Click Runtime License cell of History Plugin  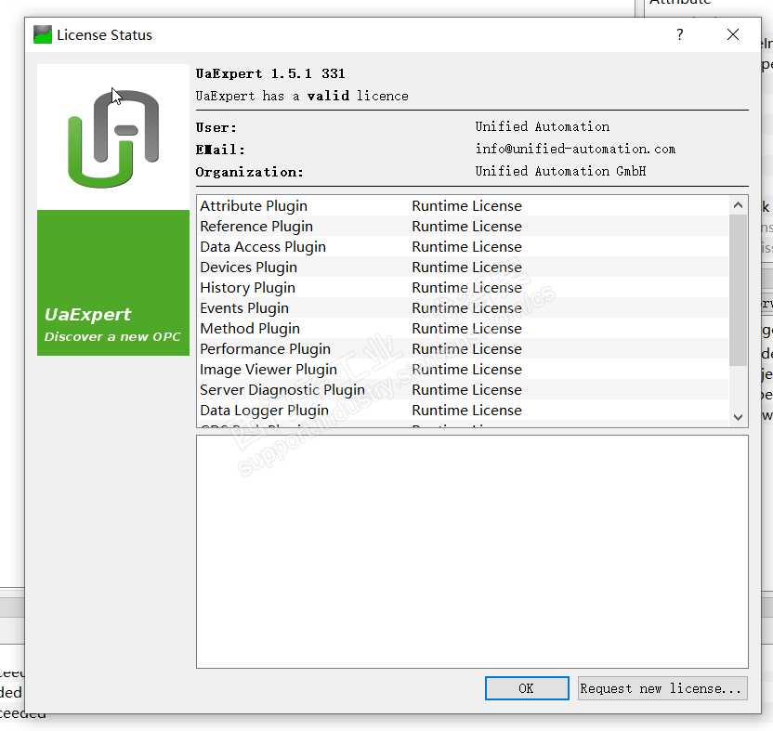click(466, 288)
